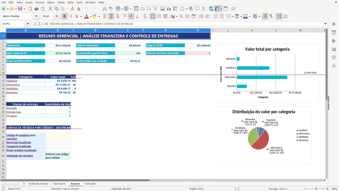Select column header D
The height and width of the screenshot is (191, 339).
(x=95, y=30)
